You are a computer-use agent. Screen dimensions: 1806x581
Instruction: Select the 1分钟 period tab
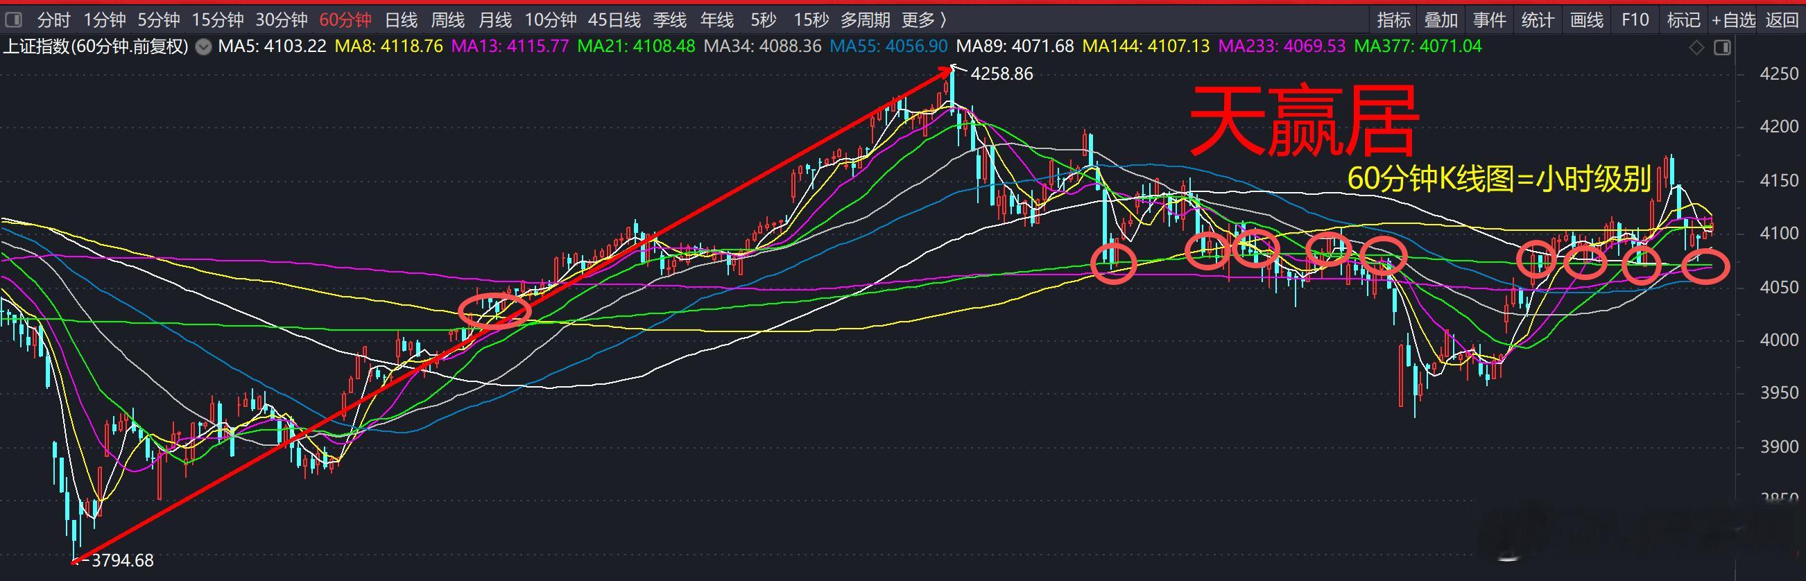point(105,19)
